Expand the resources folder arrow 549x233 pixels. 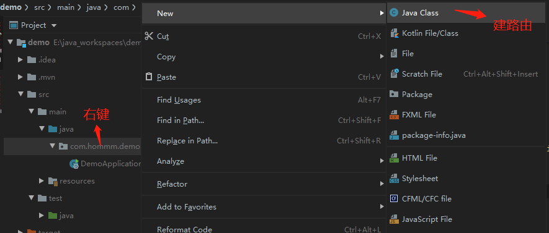point(42,180)
